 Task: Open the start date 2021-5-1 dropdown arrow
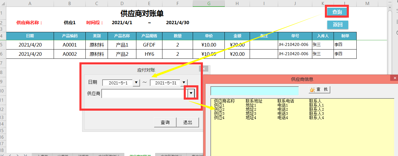(x=136, y=83)
